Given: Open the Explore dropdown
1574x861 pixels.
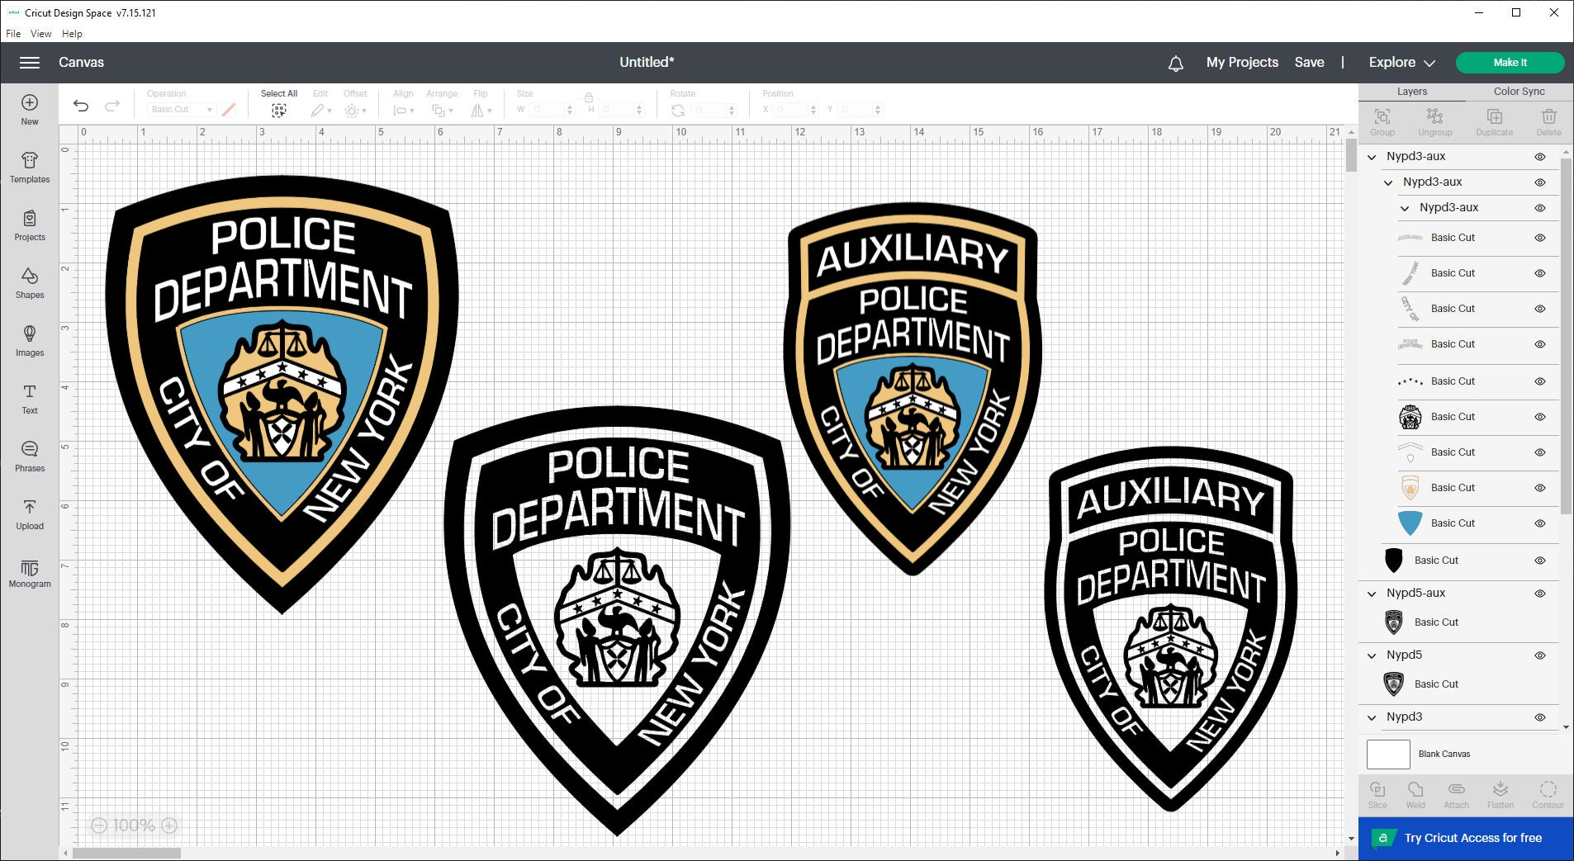Looking at the screenshot, I should pyautogui.click(x=1401, y=63).
